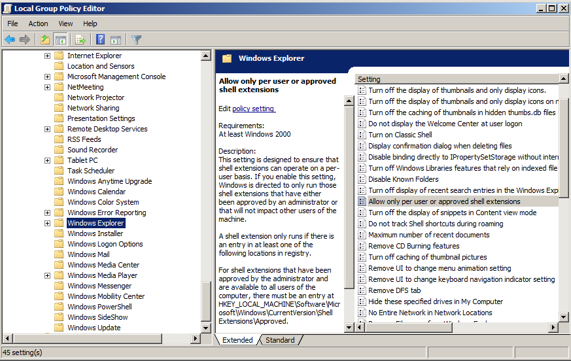Open the View menu
The image size is (571, 361).
[65, 24]
